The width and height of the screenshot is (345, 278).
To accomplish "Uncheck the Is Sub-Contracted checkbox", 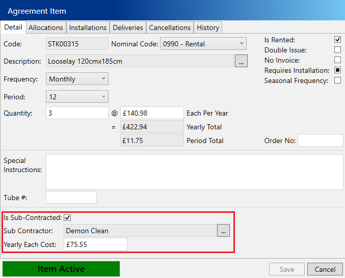I will [x=67, y=218].
